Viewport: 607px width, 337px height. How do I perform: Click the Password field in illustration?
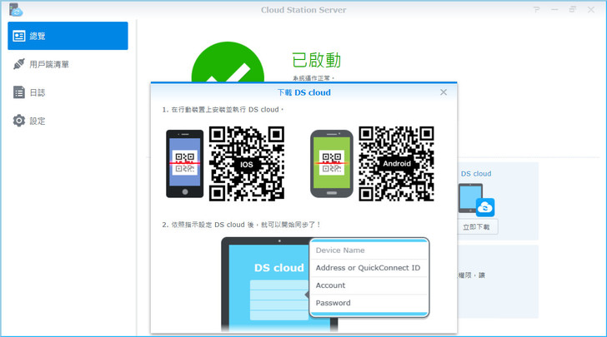pos(369,303)
